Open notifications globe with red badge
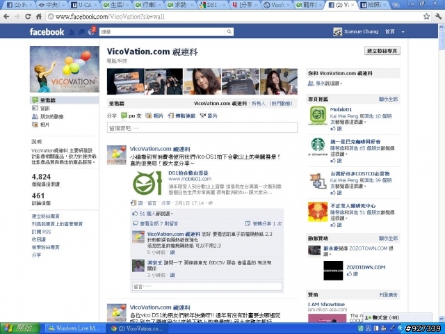The height and width of the screenshot is (334, 445). coord(92,31)
